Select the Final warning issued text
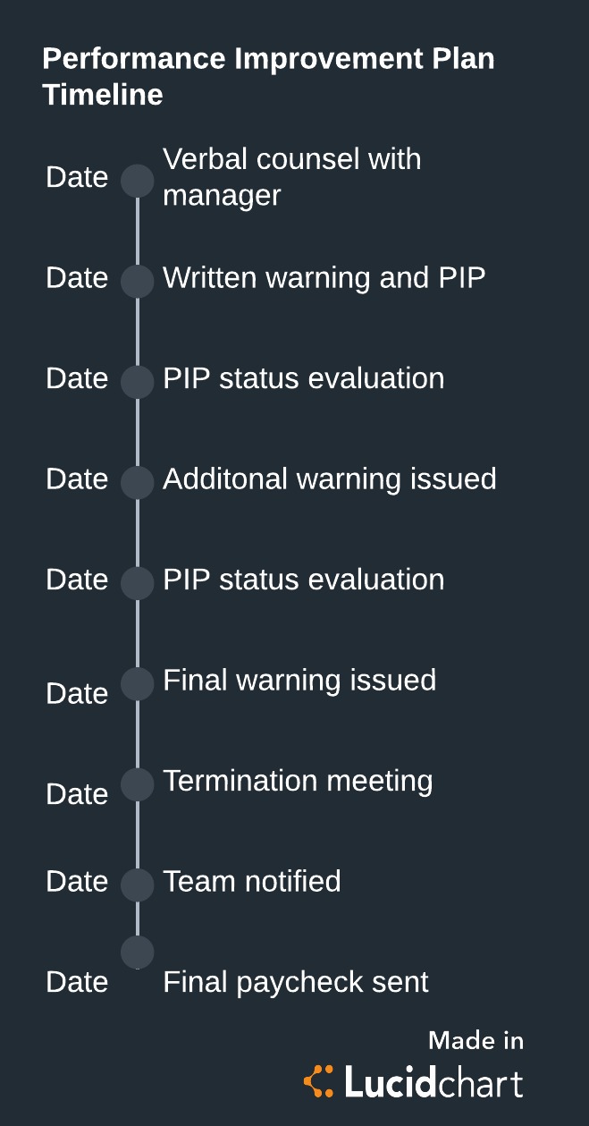Image resolution: width=589 pixels, height=1126 pixels. [x=299, y=681]
